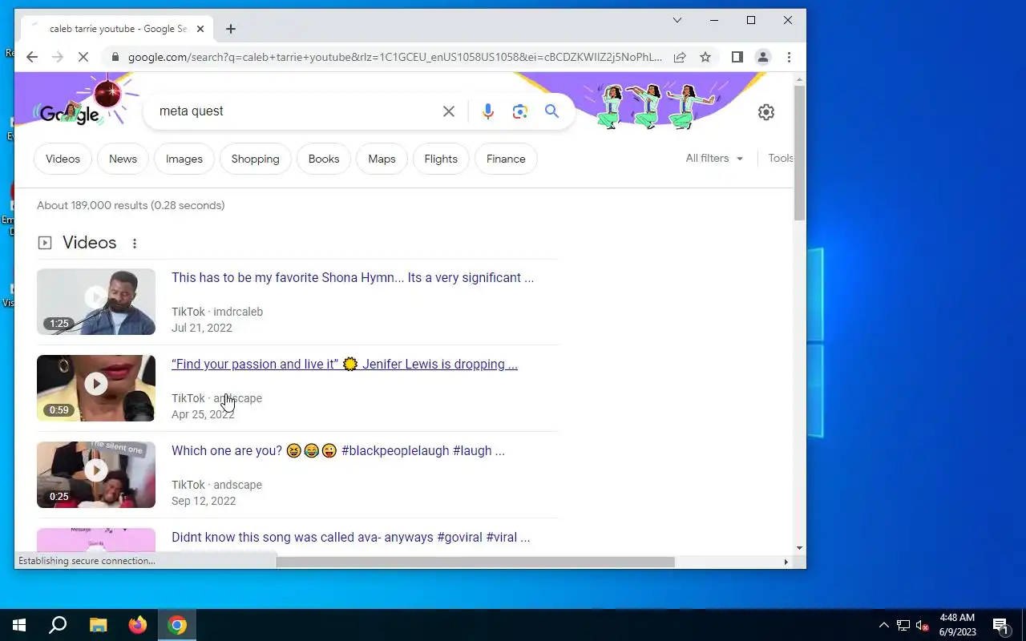Open the notification center icon
This screenshot has width=1026, height=641.
(1000, 626)
